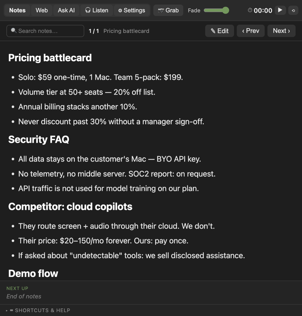Click the Never discount past 30% line

(x=111, y=122)
